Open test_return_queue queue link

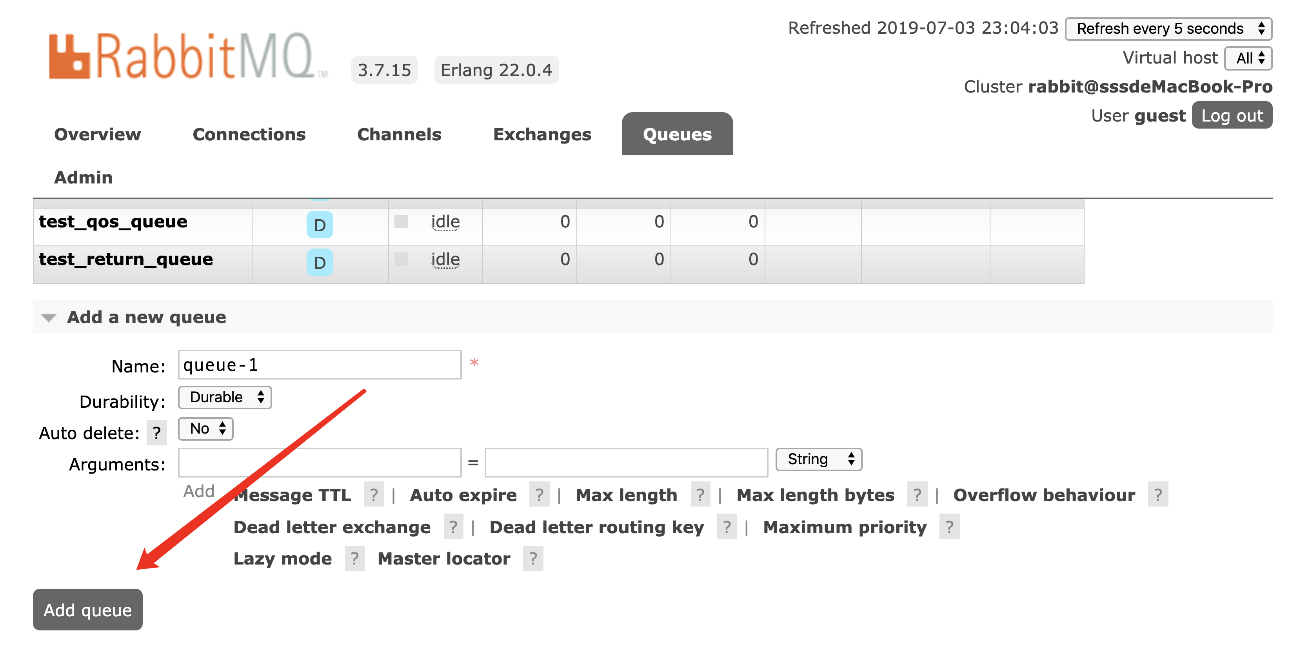[126, 259]
